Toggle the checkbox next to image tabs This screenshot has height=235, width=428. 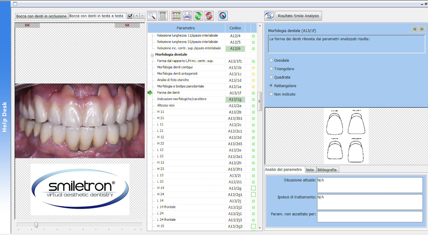[130, 16]
